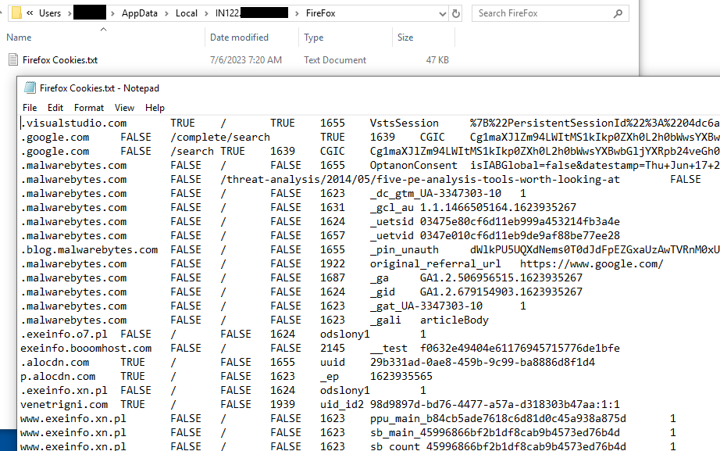Click the /complete/search path text

[x=220, y=138]
